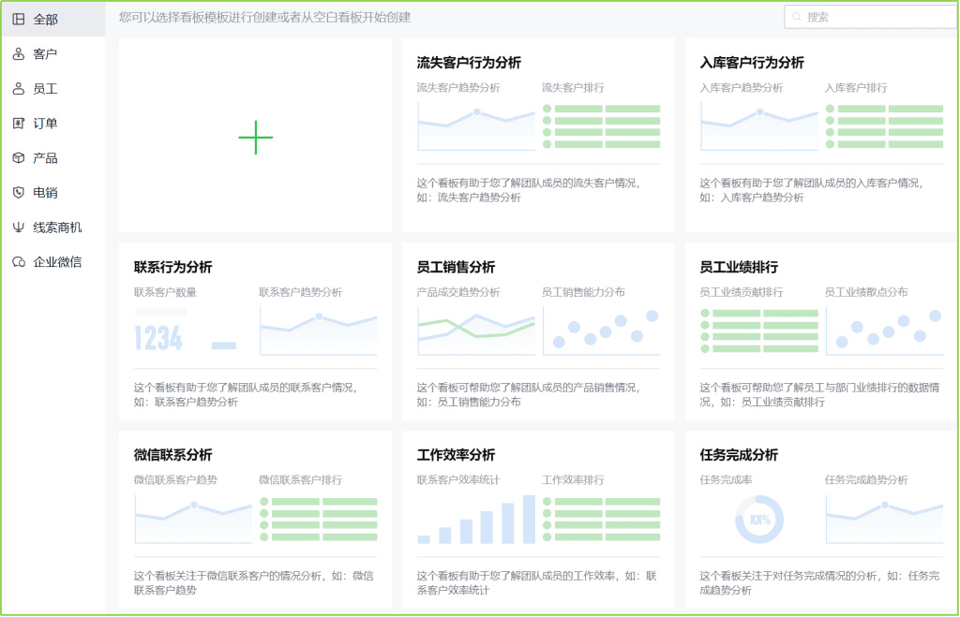Screen dimensions: 960x617
Task: Click the 企业微信 chat icon
Action: [19, 262]
